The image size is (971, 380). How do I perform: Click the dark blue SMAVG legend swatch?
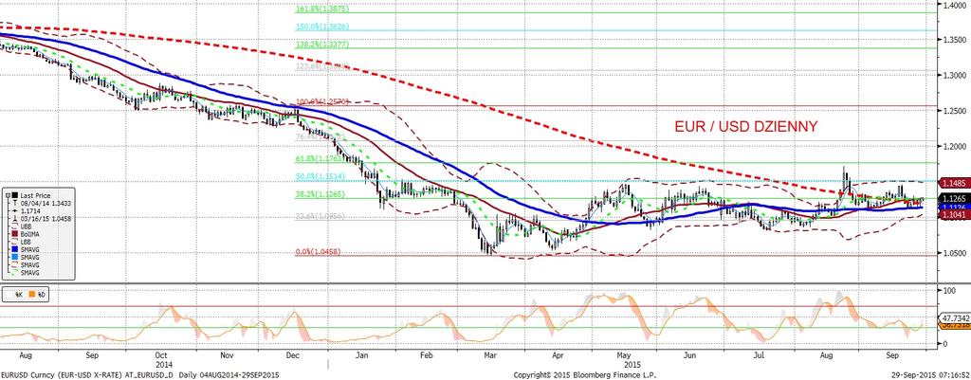tap(15, 249)
